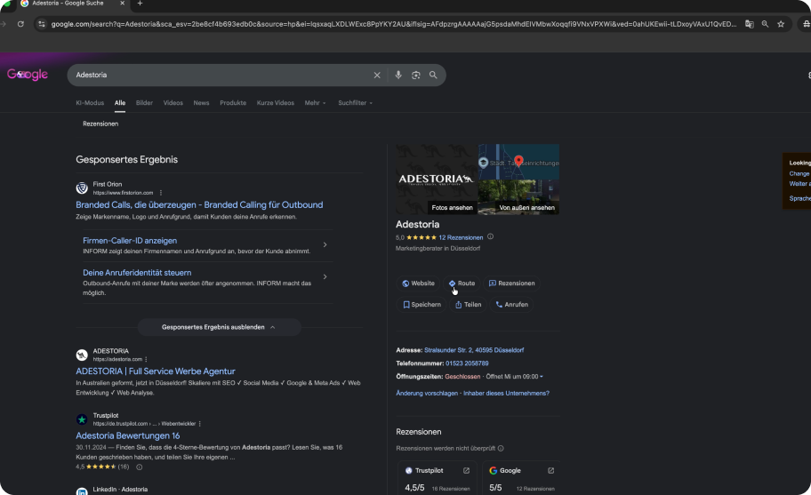
Task: Open the Von außen ansehen street thumbnail
Action: pyautogui.click(x=518, y=197)
